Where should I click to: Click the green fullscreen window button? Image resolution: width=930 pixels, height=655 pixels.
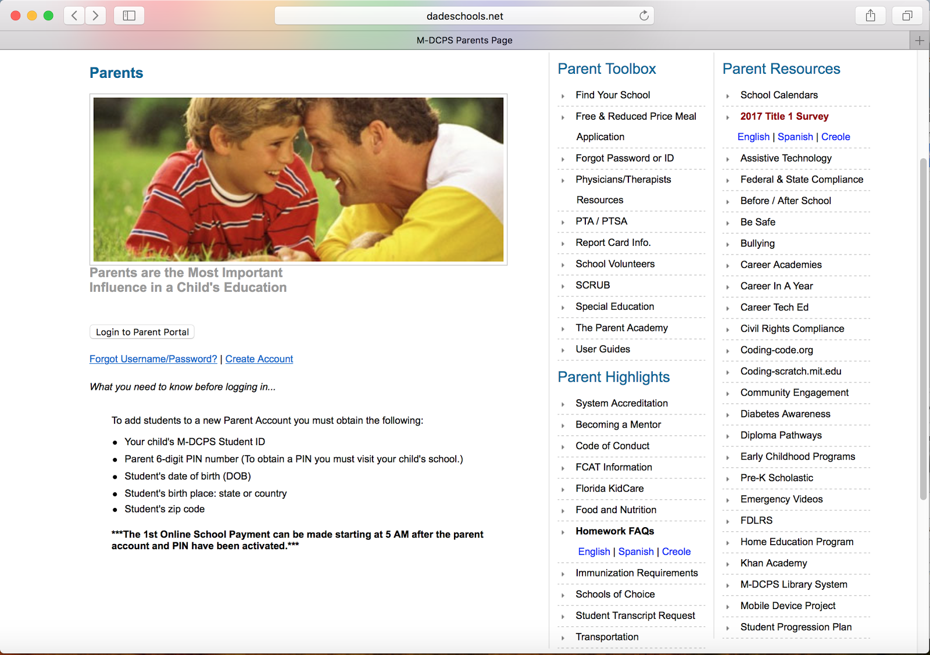(49, 16)
